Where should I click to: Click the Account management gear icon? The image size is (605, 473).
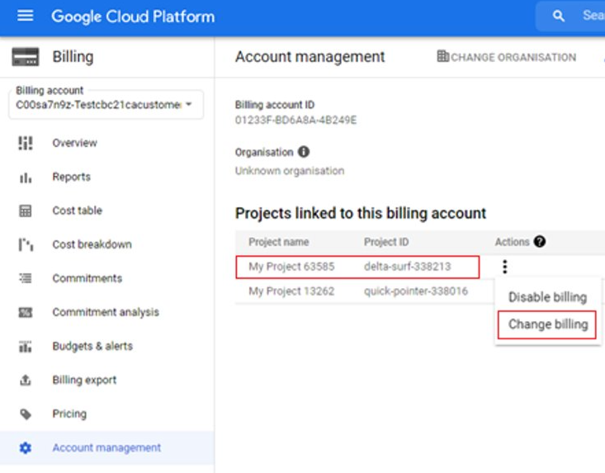tap(25, 447)
